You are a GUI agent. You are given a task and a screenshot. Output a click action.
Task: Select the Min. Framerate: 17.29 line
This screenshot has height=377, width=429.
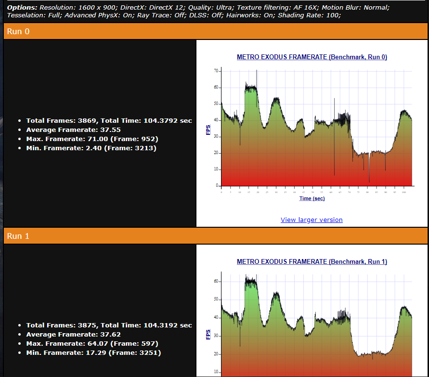point(93,353)
